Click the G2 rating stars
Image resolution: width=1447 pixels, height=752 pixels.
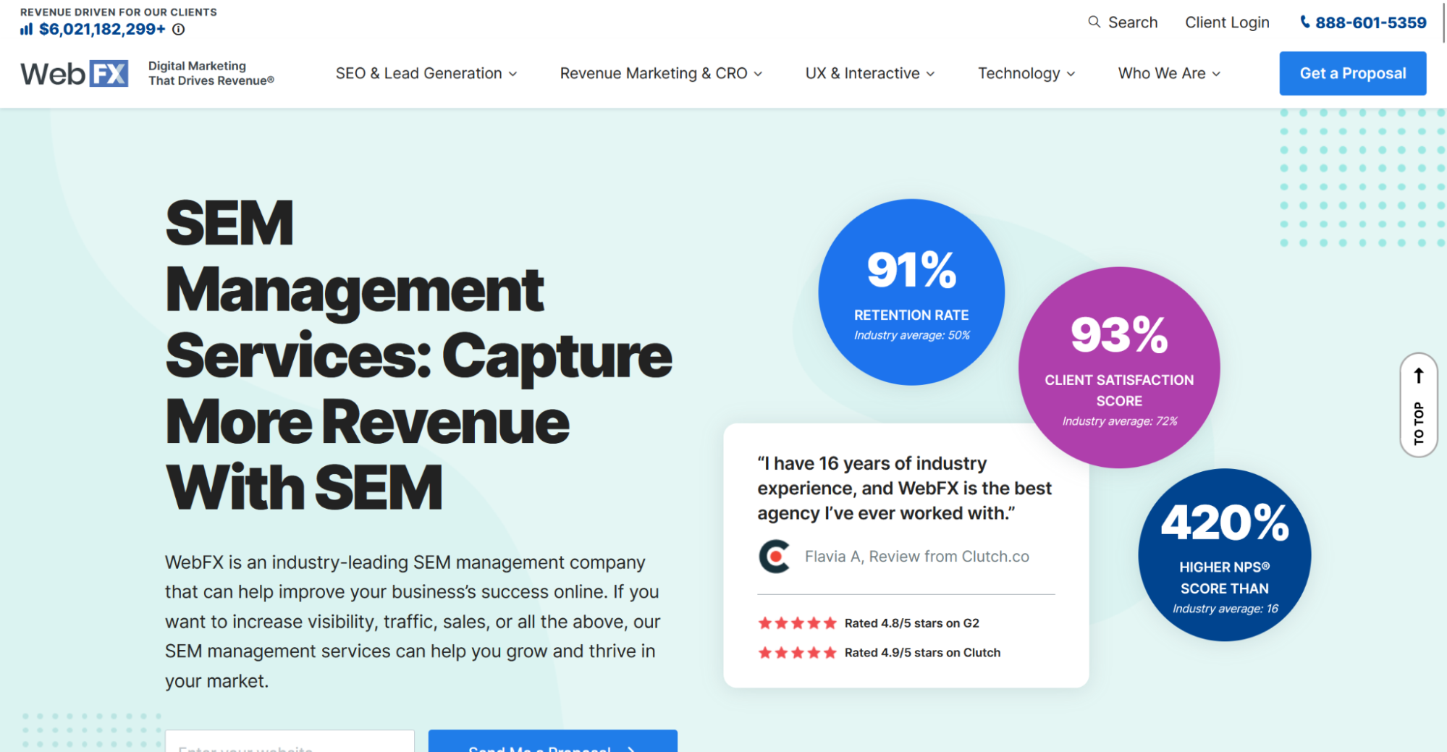(797, 623)
